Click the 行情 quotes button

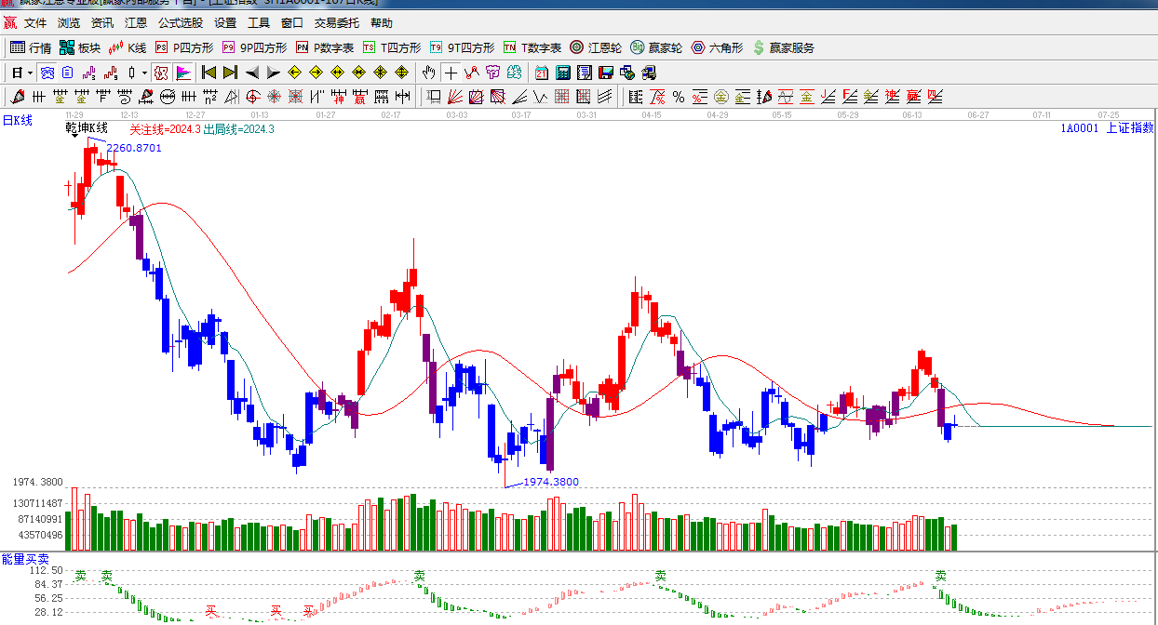31,47
